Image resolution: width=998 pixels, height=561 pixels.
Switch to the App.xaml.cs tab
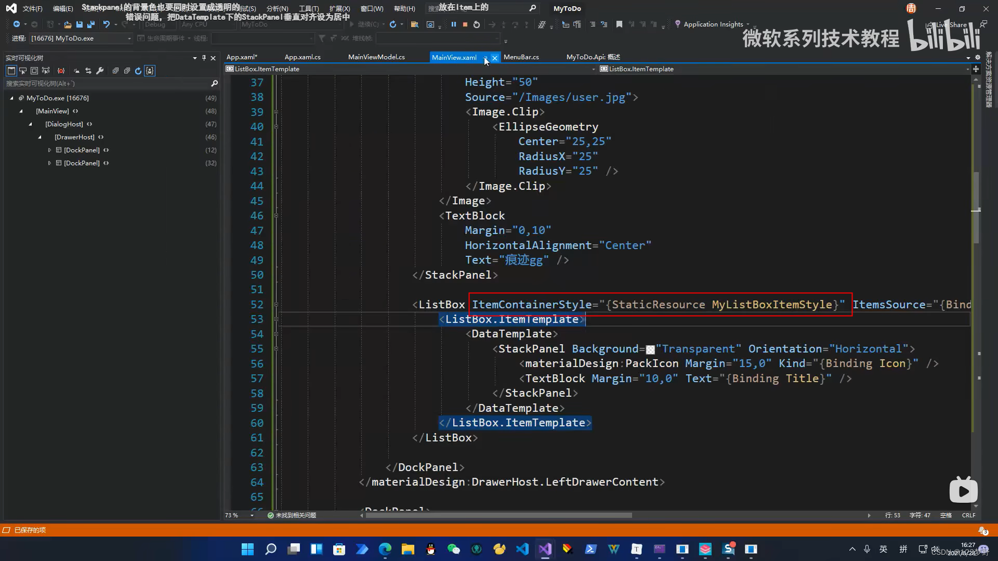[x=303, y=57]
